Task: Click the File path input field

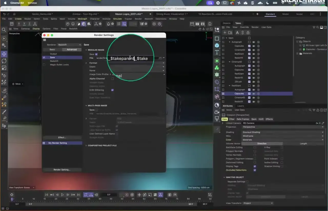Action: pyautogui.click(x=127, y=58)
